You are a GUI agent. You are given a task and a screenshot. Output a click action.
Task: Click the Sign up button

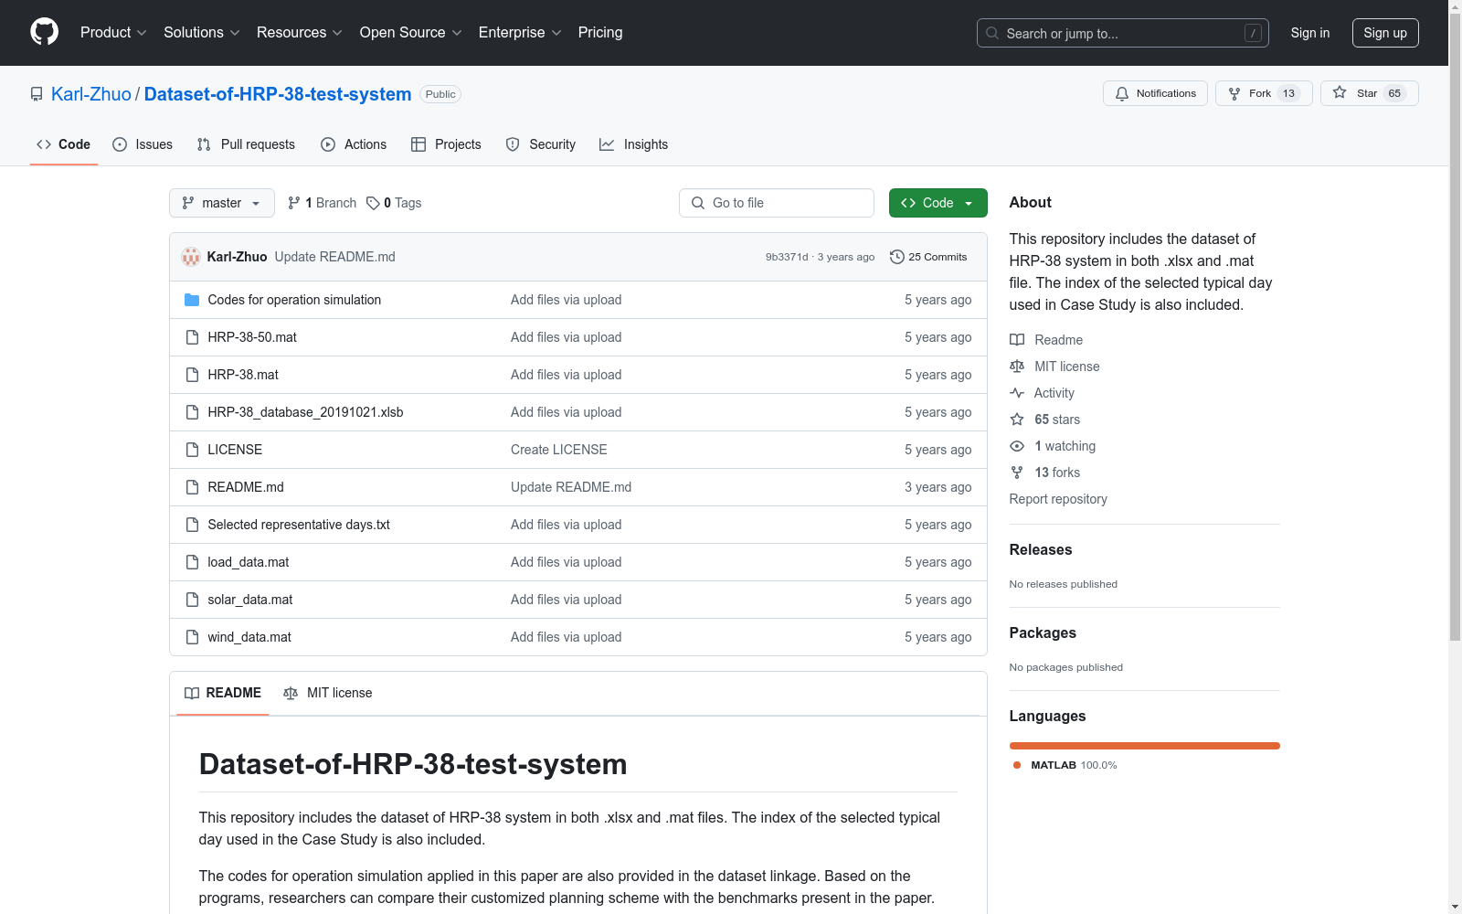point(1385,33)
